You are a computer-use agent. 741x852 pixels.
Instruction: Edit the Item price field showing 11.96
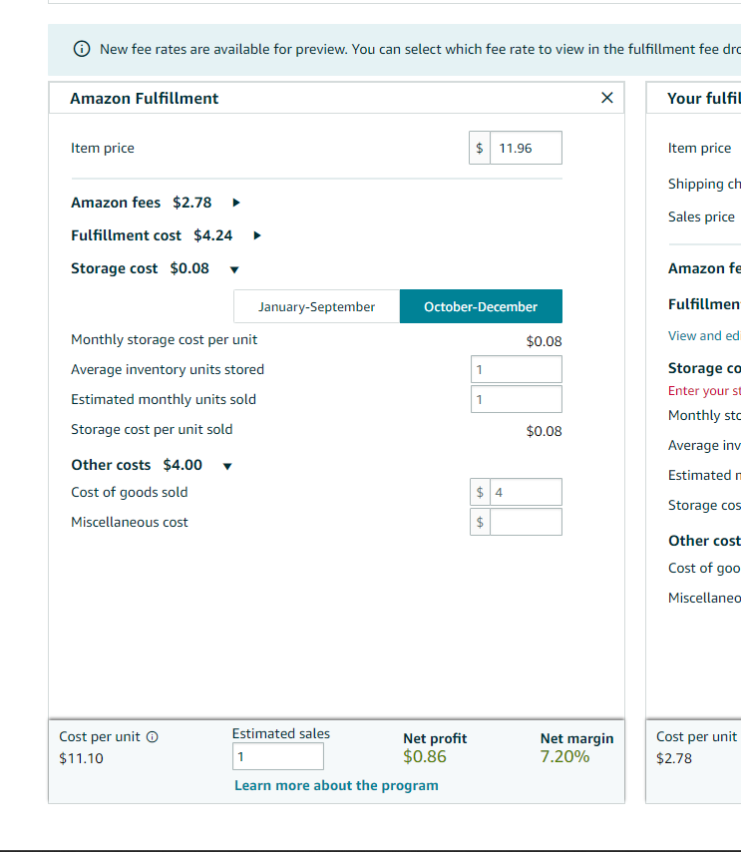[x=526, y=148]
